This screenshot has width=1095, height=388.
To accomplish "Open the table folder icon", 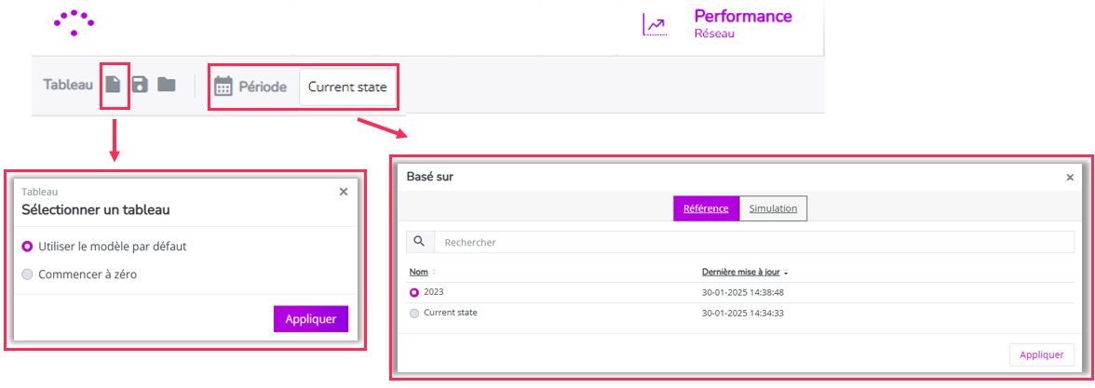I will (x=166, y=86).
